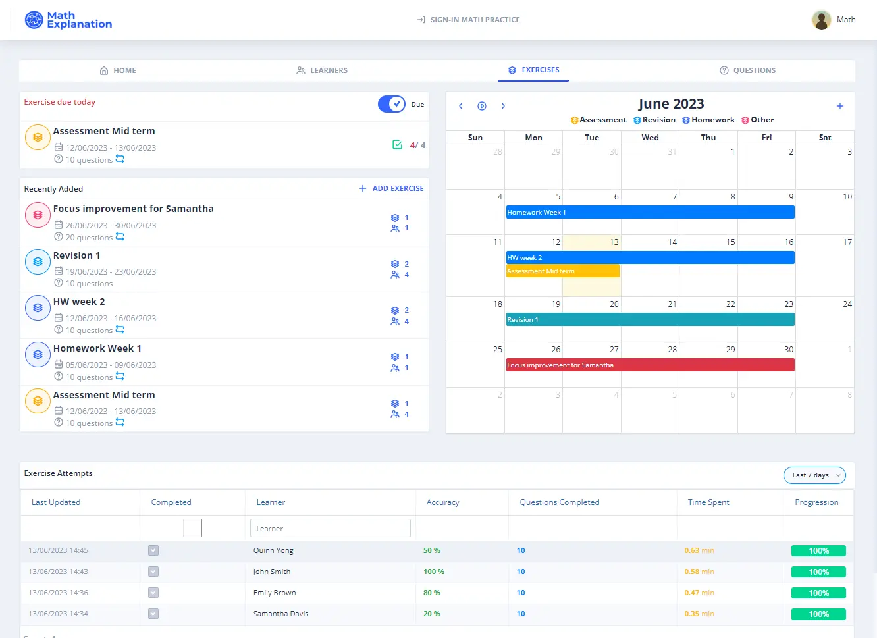Screen dimensions: 877x638
Task: Click the repeat icon under Assessment Mid term questions
Action: click(119, 160)
